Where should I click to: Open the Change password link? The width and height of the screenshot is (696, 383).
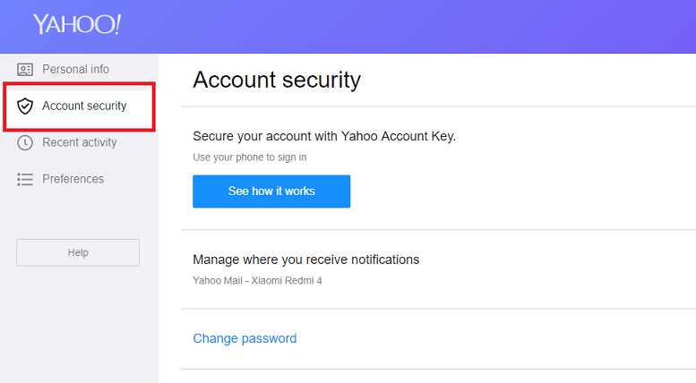(x=245, y=338)
